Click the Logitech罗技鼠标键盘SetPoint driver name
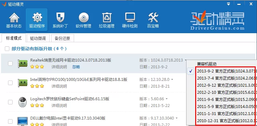 70,99
